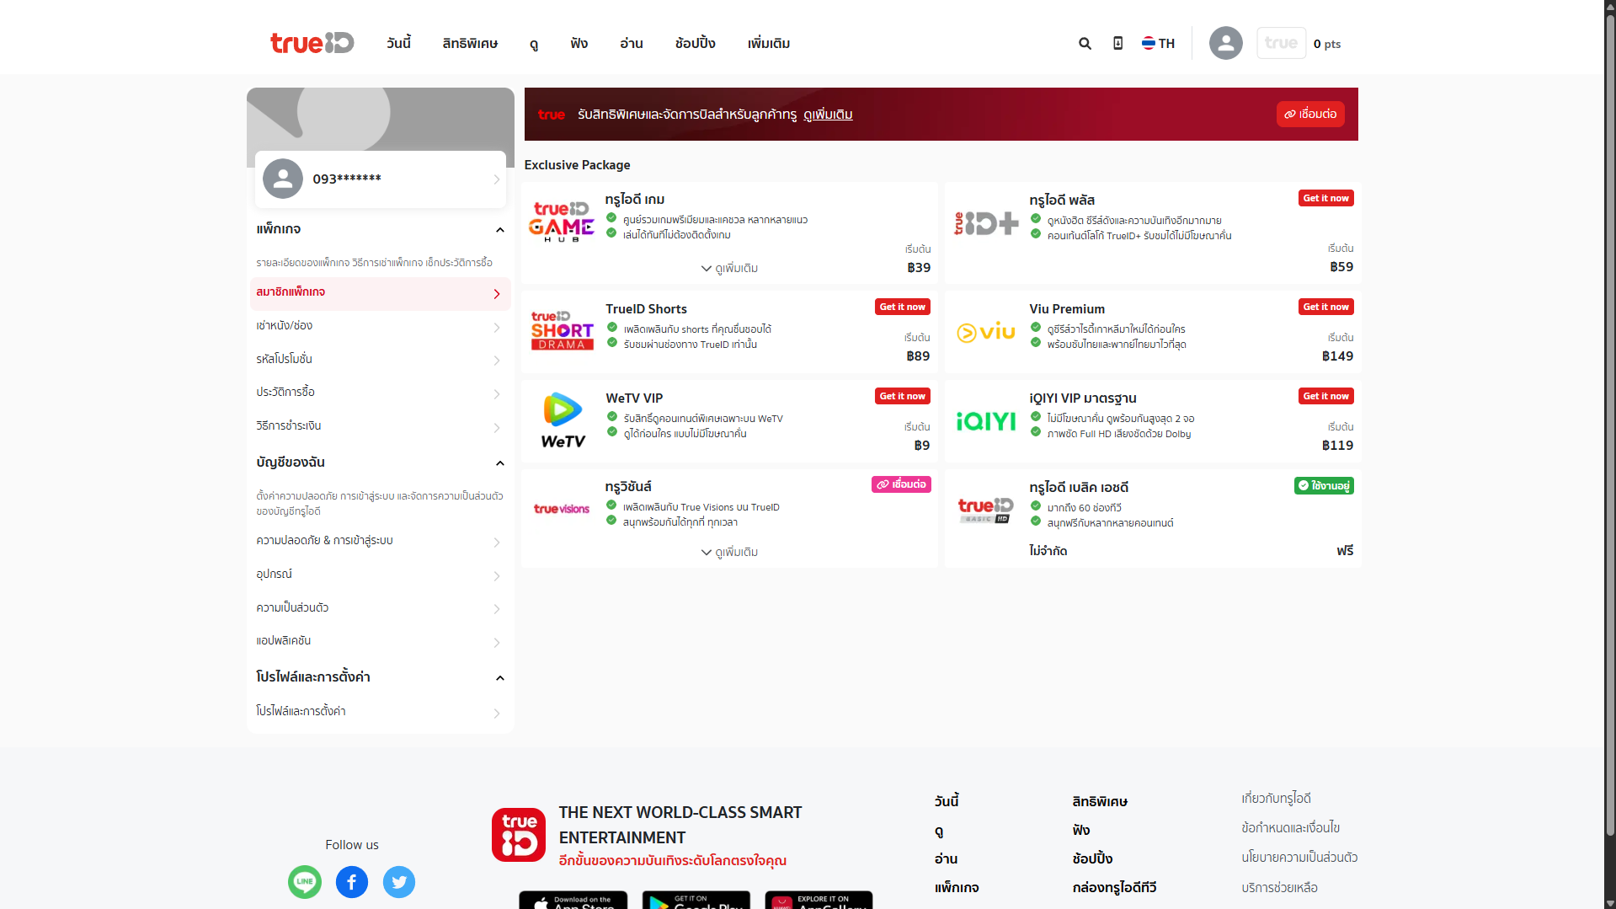Open the ช้อปปิ้ง menu in header
This screenshot has width=1616, height=909.
[x=696, y=43]
